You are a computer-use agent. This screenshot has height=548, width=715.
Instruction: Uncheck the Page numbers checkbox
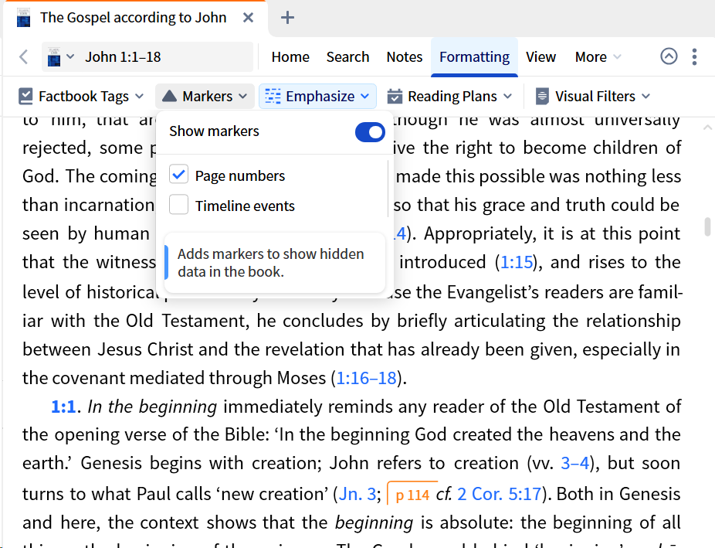pyautogui.click(x=178, y=175)
